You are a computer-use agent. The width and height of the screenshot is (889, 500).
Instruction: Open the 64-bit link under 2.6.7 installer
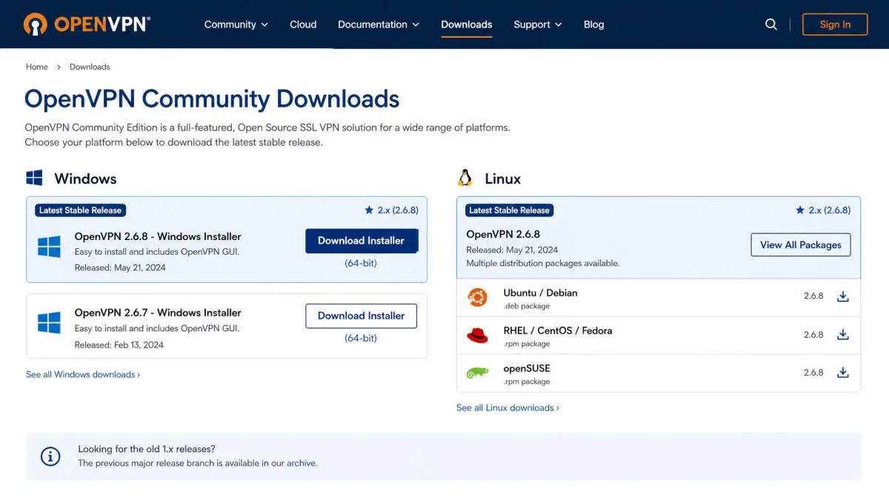coord(361,338)
